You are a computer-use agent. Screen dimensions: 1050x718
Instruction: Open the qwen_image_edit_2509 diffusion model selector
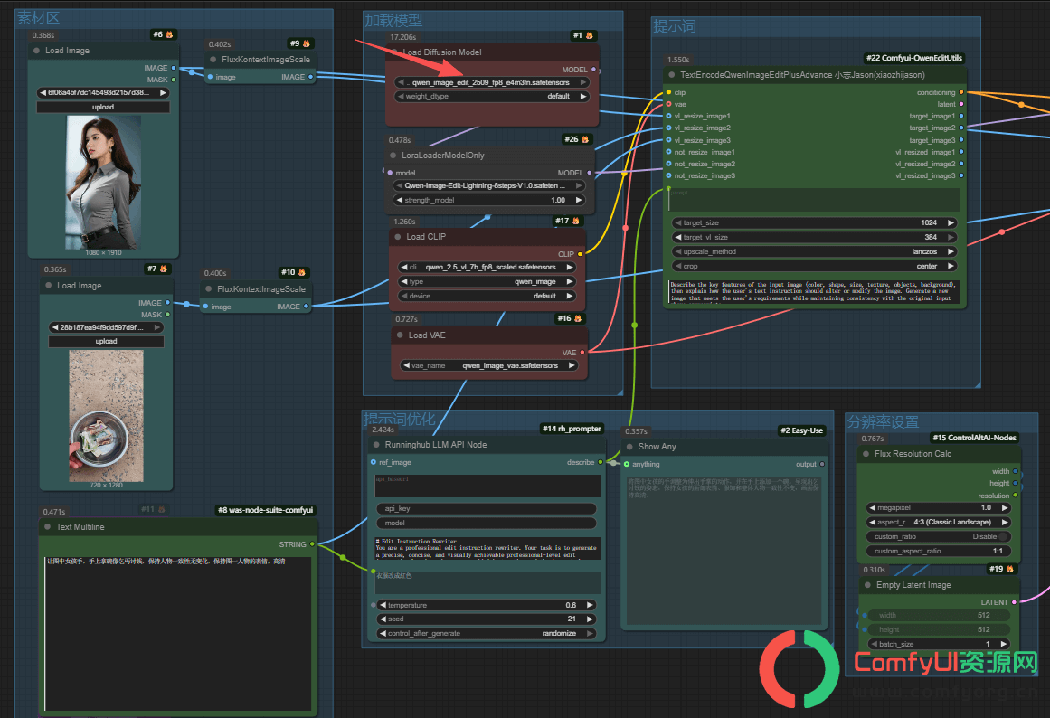tap(491, 82)
